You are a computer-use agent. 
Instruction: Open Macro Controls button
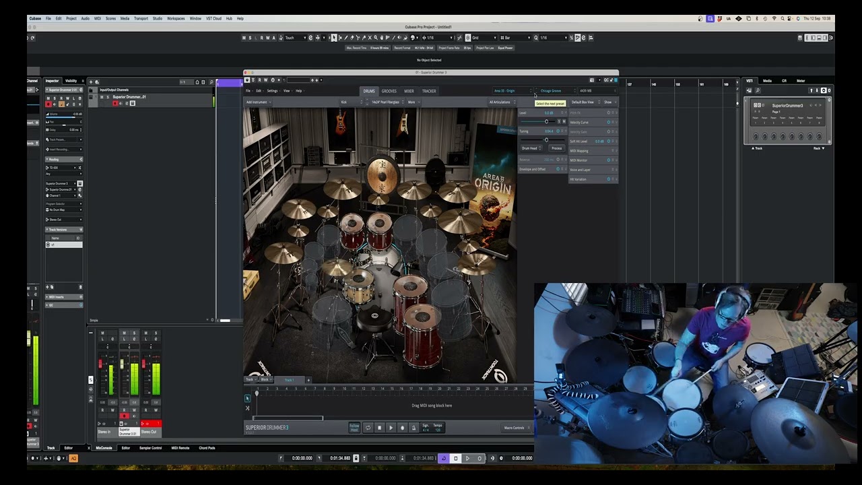[x=517, y=428]
